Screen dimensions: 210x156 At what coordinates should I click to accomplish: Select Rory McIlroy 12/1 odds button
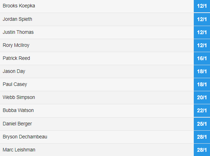tap(202, 45)
